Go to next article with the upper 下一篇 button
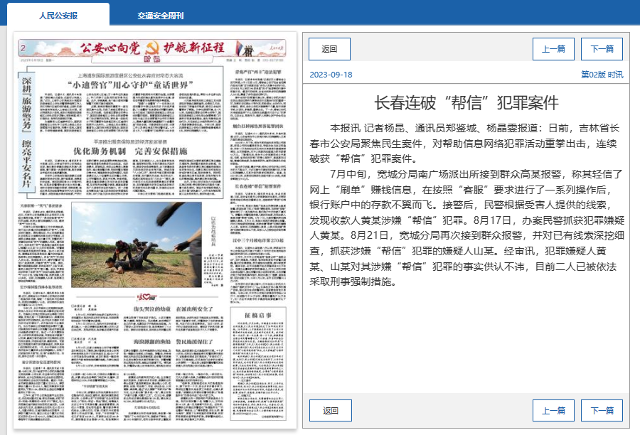The height and width of the screenshot is (435, 640). coord(602,49)
